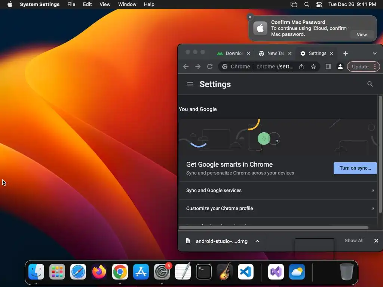The height and width of the screenshot is (287, 383).
Task: Dismiss the Confirm Mac Password notification
Action: coord(250,17)
